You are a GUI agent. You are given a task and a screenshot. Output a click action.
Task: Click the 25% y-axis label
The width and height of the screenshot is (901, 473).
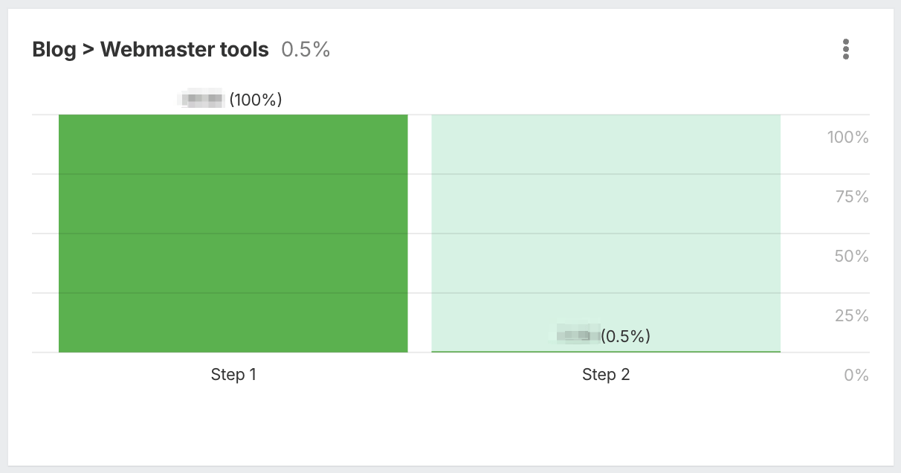(852, 315)
